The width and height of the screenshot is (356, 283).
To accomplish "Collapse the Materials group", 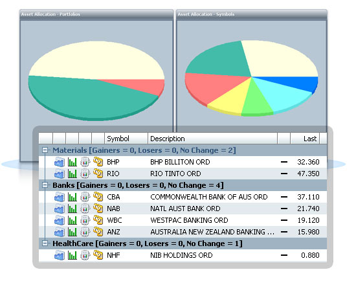I will tap(45, 150).
